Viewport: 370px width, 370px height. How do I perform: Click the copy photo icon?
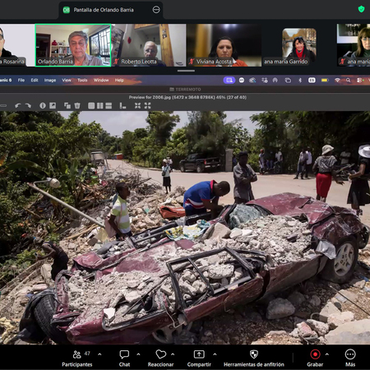(x=67, y=105)
